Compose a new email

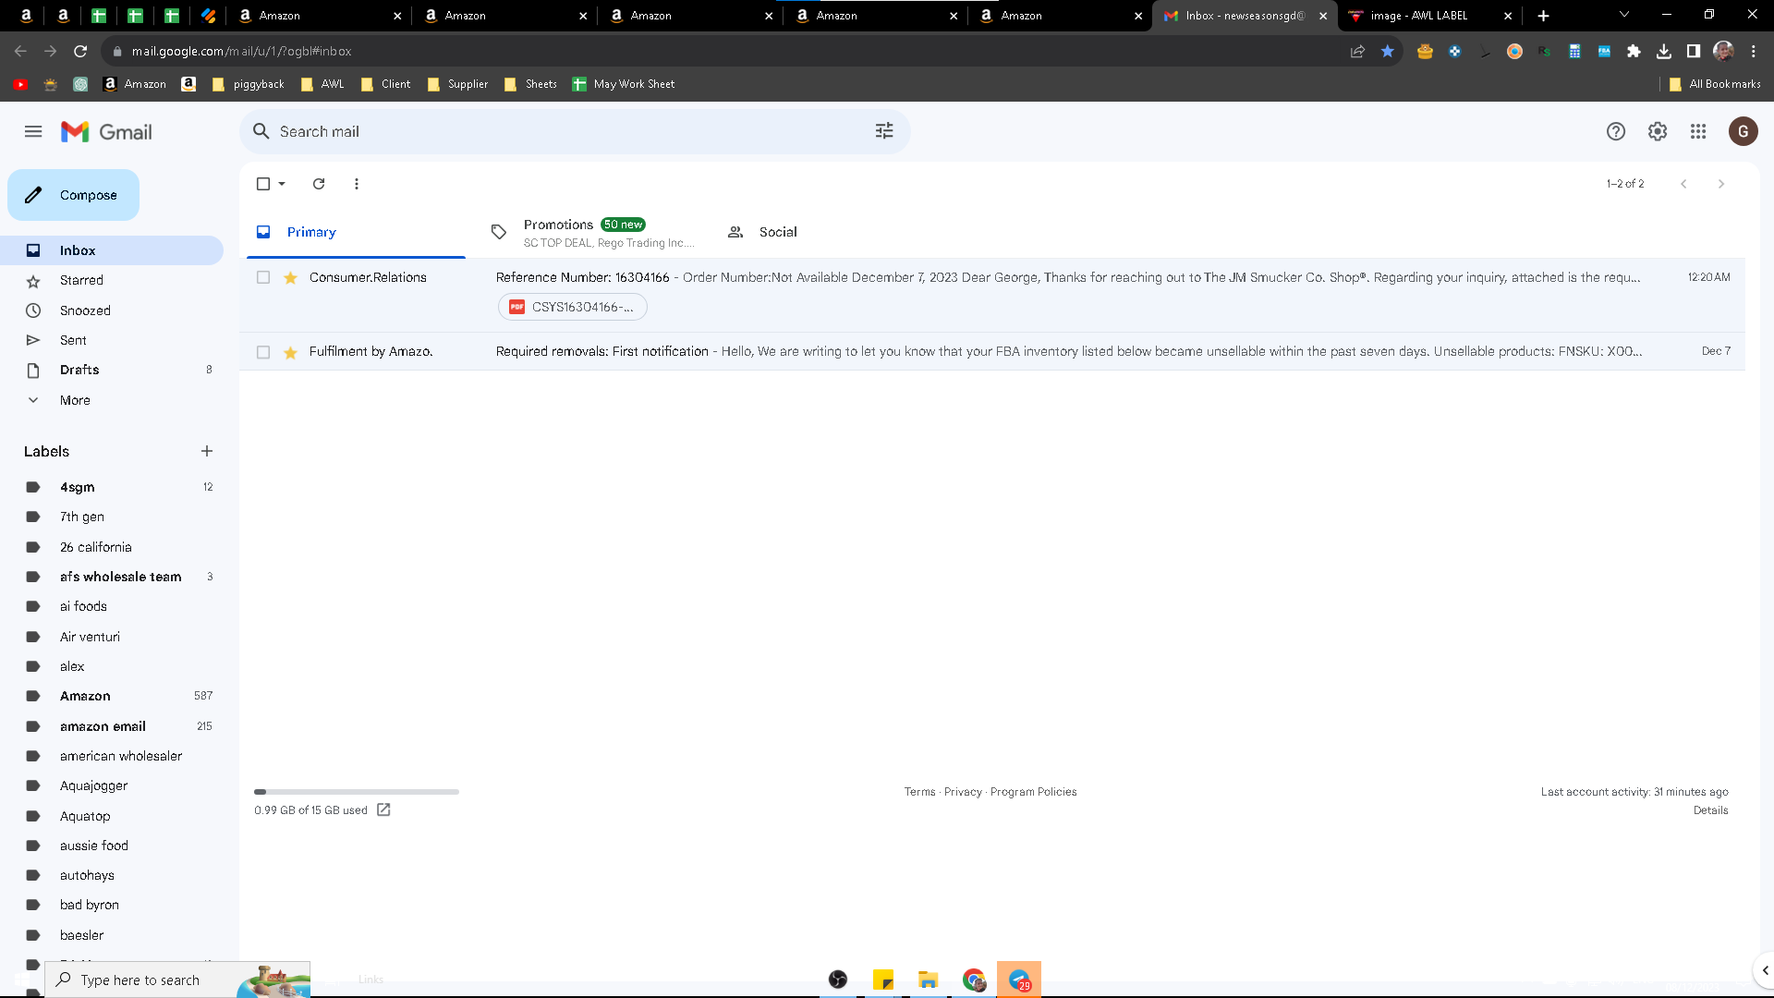click(x=74, y=195)
